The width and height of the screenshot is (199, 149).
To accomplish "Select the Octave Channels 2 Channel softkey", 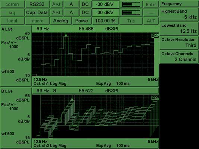I will 179,57.
